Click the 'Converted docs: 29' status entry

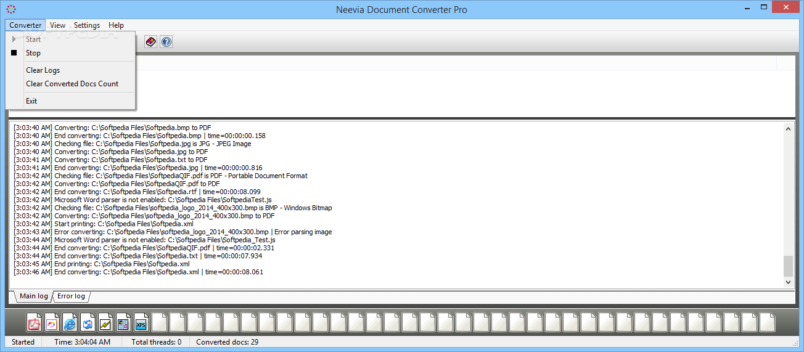tap(227, 342)
